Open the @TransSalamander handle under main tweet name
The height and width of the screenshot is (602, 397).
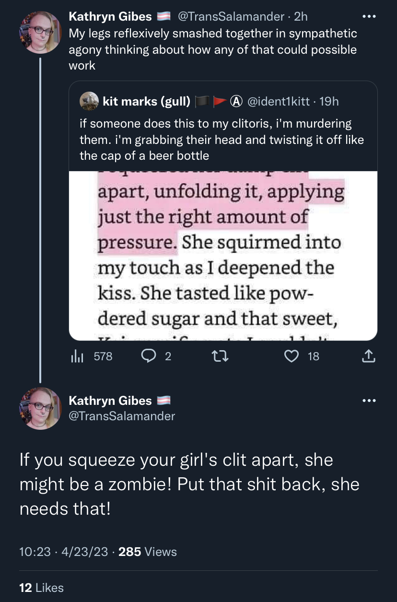coord(122,416)
